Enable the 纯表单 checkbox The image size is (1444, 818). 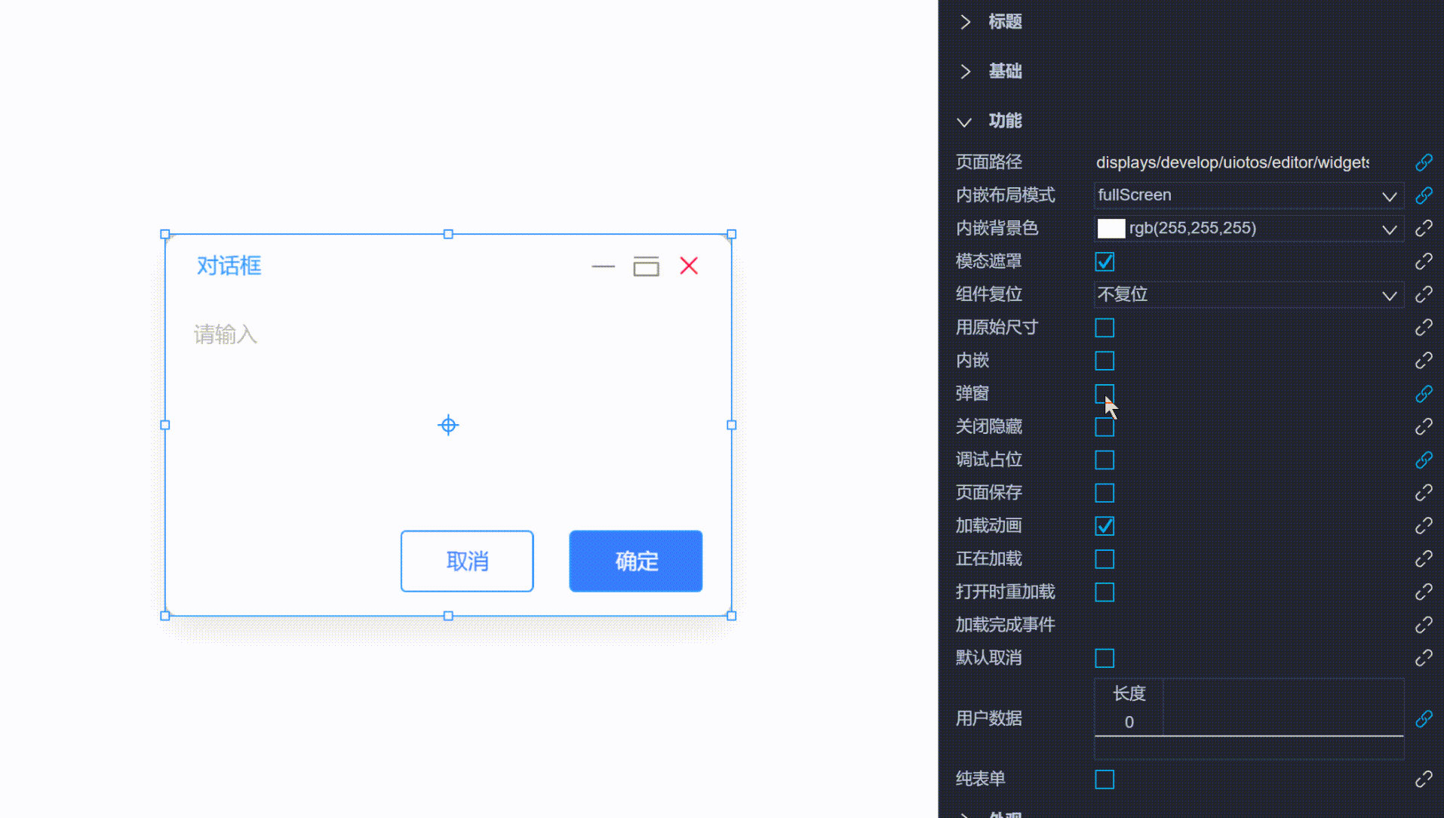tap(1104, 779)
